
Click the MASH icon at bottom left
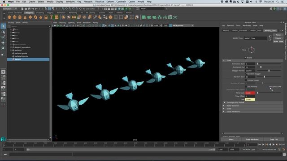click(x=3, y=139)
